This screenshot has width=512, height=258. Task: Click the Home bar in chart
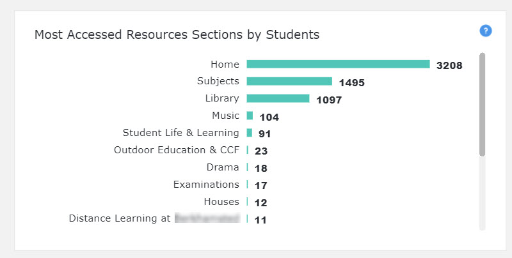[338, 64]
